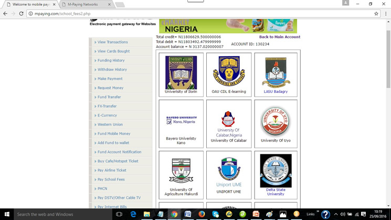The image size is (391, 220).
Task: Click the address bar URL field
Action: (199, 14)
